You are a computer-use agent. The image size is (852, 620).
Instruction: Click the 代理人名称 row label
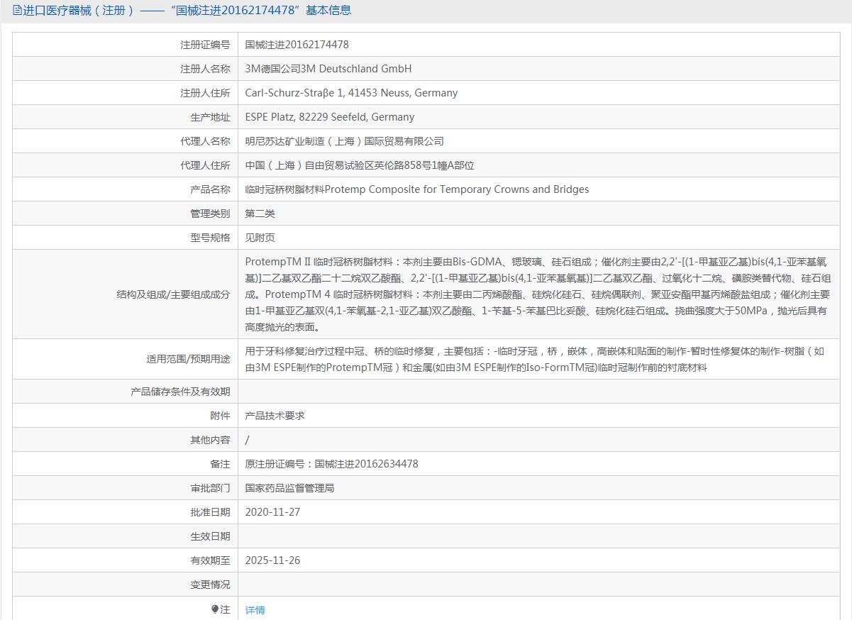pyautogui.click(x=206, y=141)
